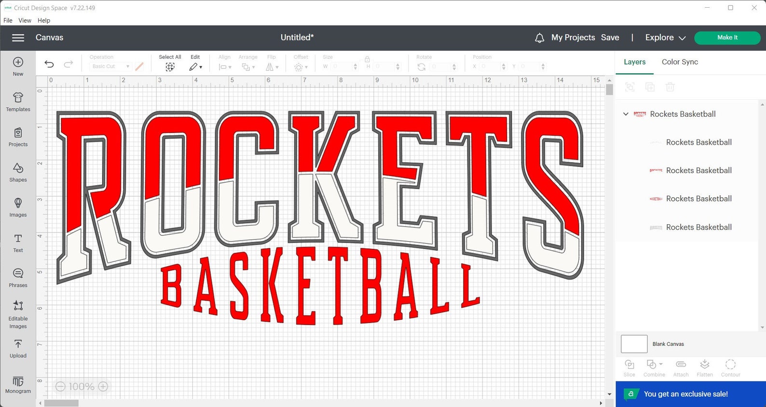Open the Offset dropdown
The width and height of the screenshot is (766, 407).
pos(301,67)
